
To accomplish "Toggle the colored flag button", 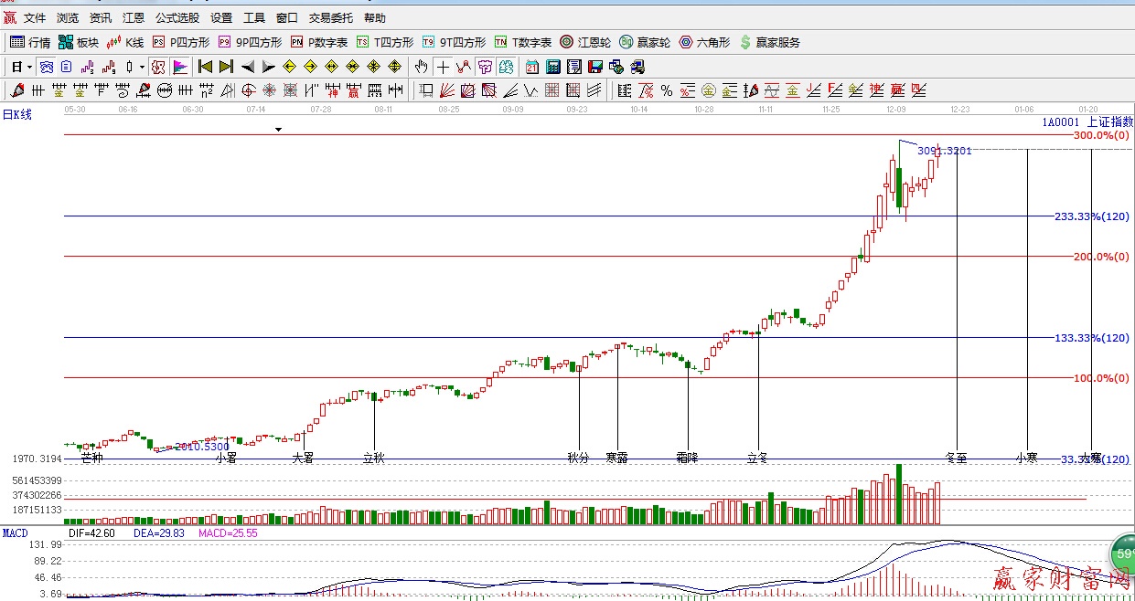I will [179, 67].
